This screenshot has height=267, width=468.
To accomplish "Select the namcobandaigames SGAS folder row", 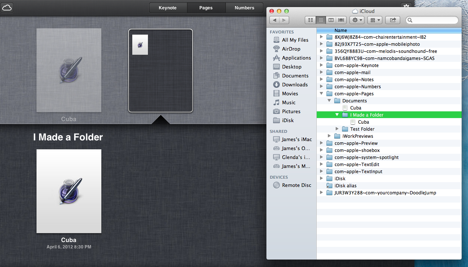I will click(x=389, y=58).
